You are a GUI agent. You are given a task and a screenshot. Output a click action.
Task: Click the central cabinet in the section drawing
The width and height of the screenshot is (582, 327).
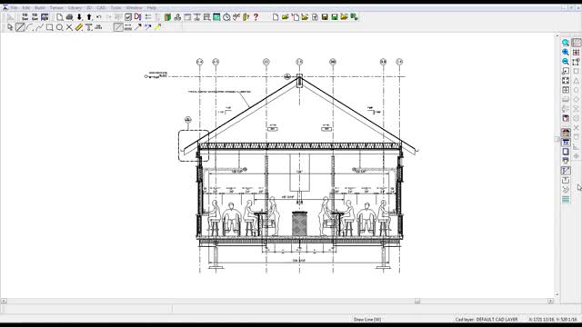click(299, 223)
